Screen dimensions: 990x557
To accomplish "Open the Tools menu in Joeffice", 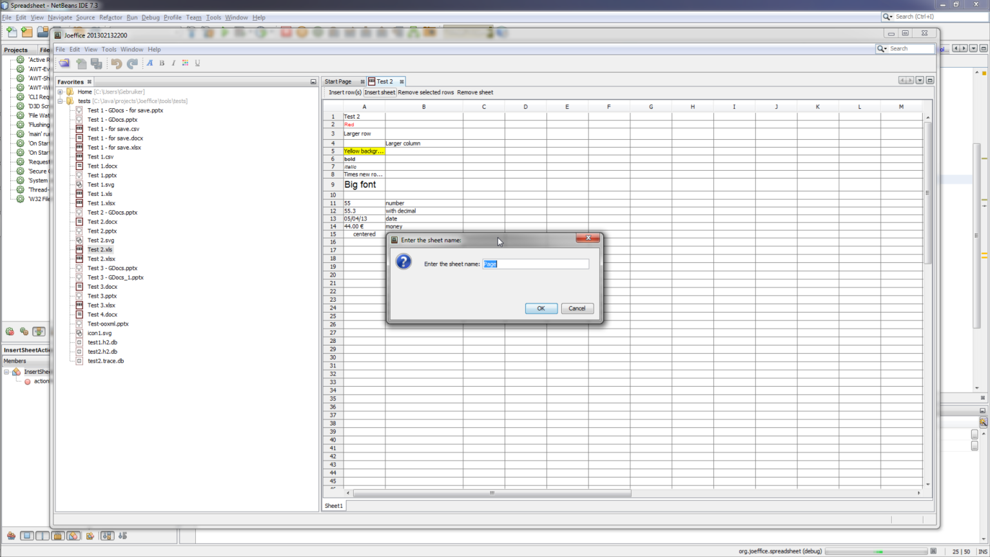I will click(108, 49).
